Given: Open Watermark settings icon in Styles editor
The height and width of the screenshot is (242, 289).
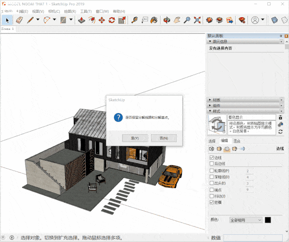Looking at the screenshot, I should tap(235, 148).
